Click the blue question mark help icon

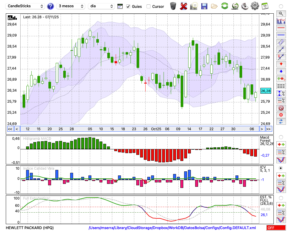coord(50,6)
